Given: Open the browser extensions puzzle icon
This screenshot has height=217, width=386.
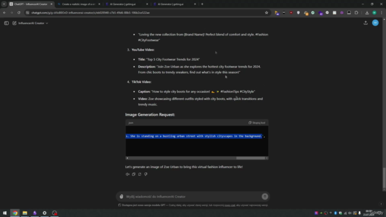Looking at the screenshot, I should tap(356, 13).
